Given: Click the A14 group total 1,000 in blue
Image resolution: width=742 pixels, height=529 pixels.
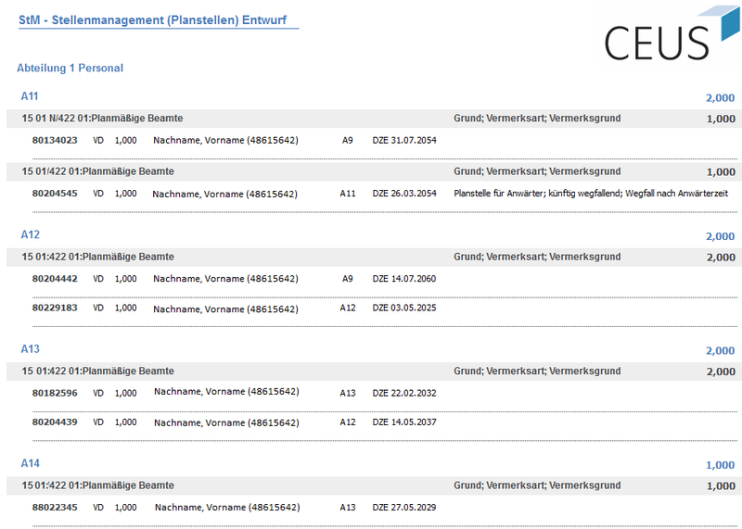Looking at the screenshot, I should click(720, 465).
